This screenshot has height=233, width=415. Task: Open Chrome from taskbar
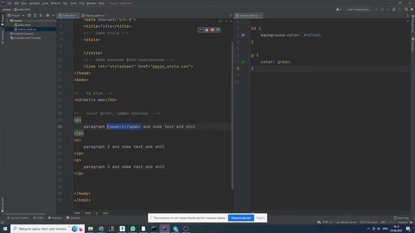click(x=101, y=228)
